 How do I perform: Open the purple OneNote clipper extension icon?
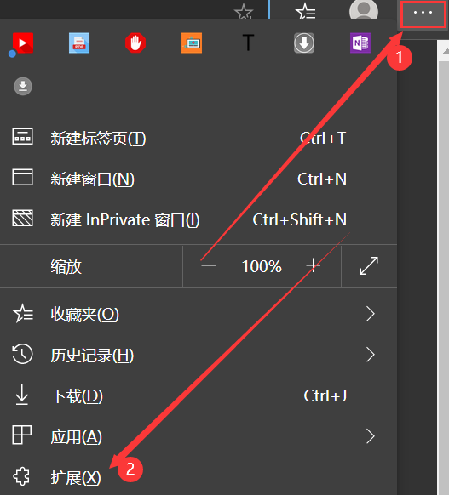tap(360, 43)
